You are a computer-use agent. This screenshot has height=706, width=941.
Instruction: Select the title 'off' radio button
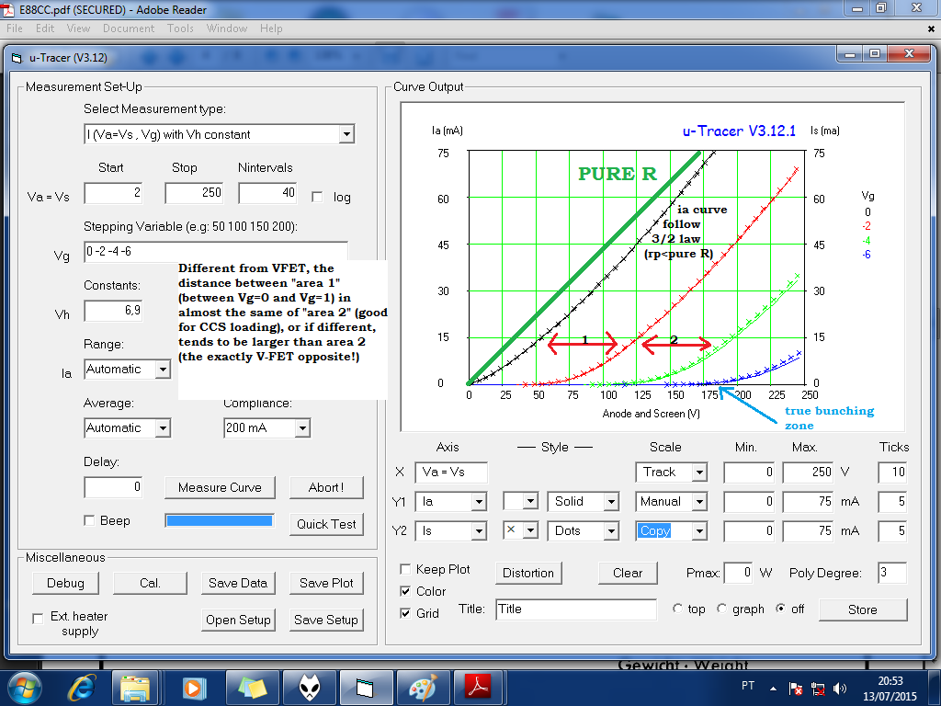(781, 609)
